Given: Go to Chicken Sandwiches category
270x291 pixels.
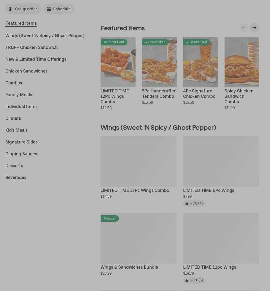Looking at the screenshot, I should [26, 71].
